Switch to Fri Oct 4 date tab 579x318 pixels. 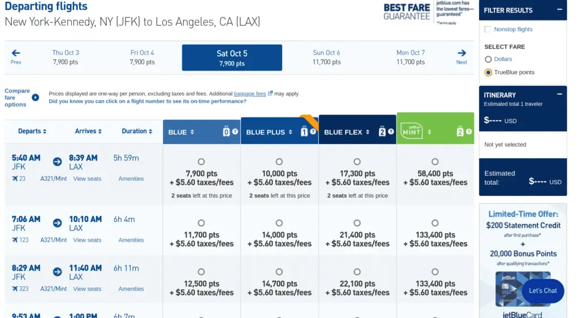142,57
